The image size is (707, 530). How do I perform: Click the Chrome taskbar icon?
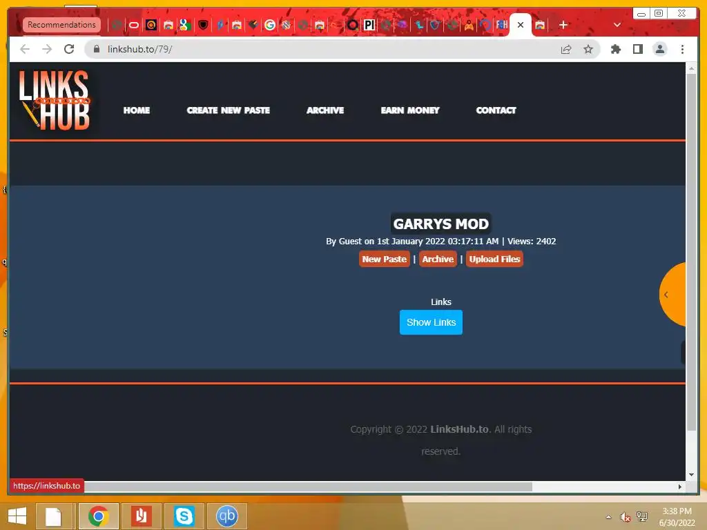click(x=99, y=516)
